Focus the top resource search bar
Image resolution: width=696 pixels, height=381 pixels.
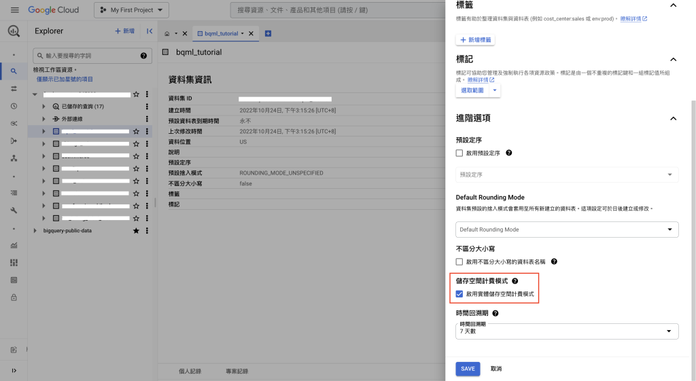[x=337, y=10]
